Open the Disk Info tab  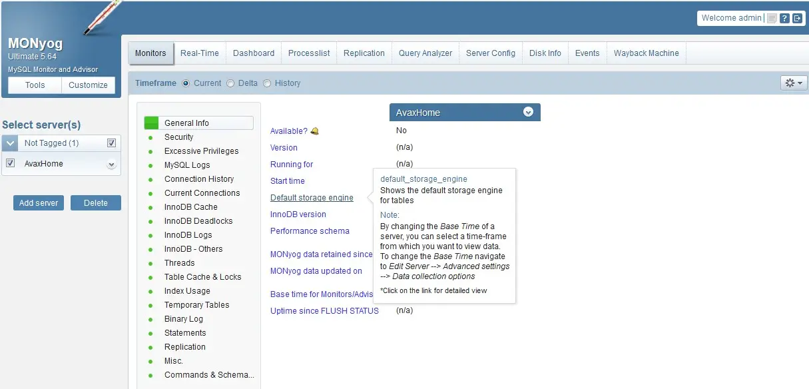pyautogui.click(x=545, y=53)
